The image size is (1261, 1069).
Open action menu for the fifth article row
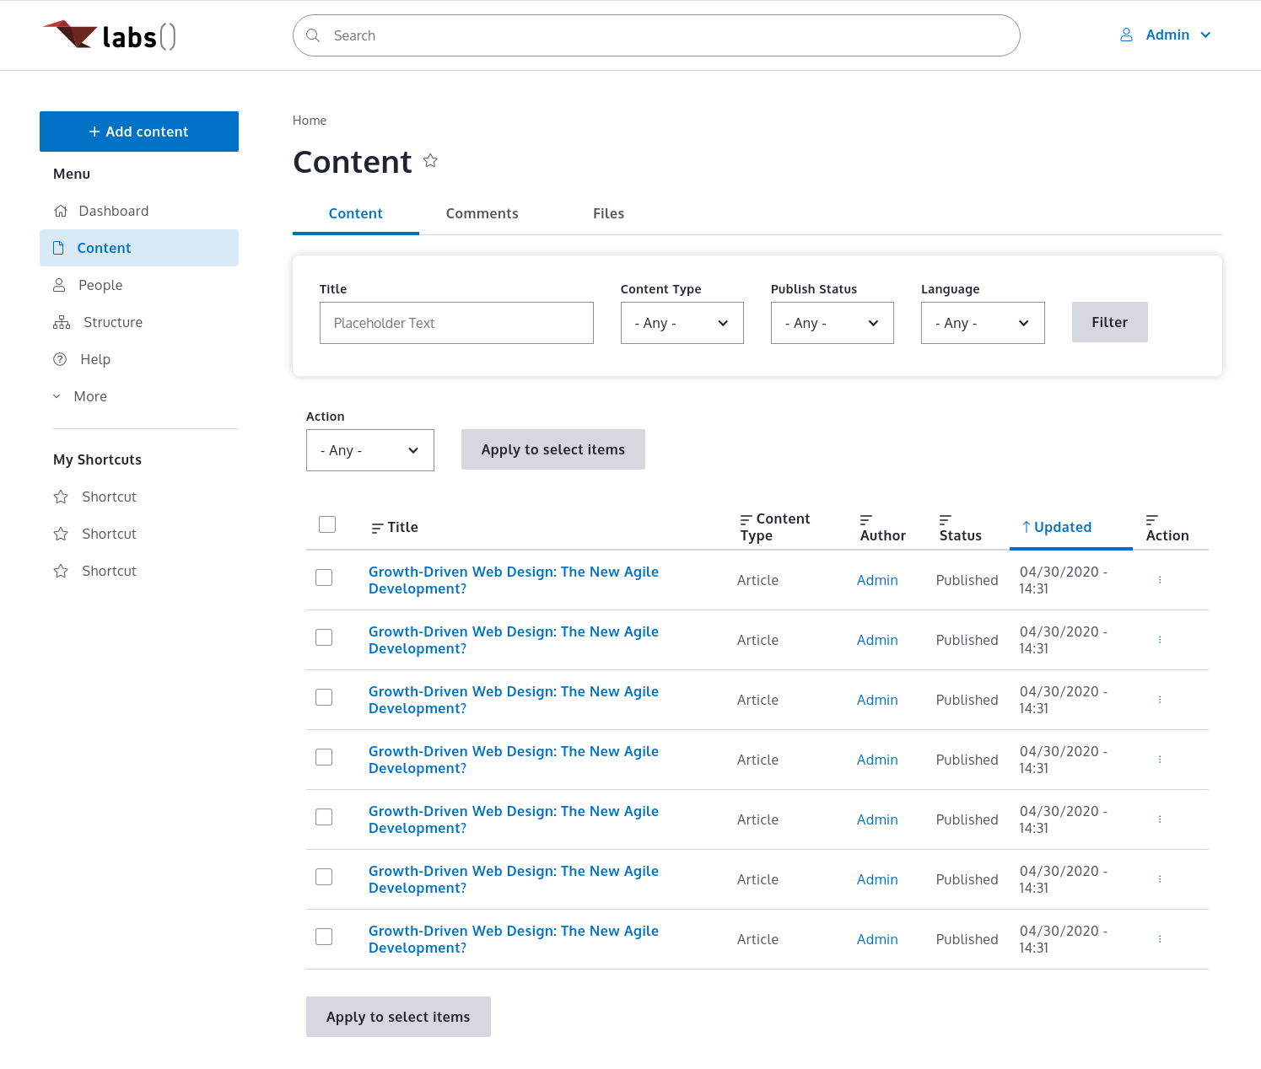click(1160, 819)
